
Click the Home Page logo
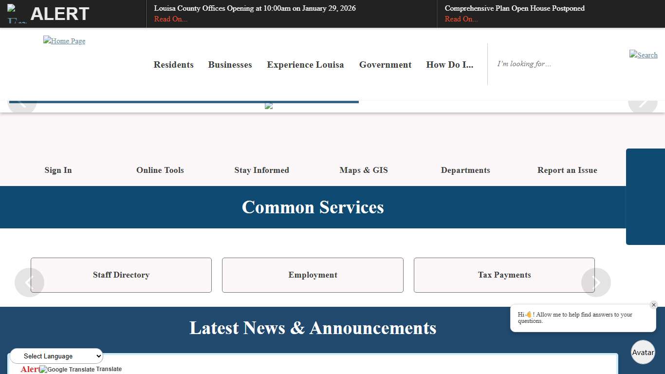64,41
